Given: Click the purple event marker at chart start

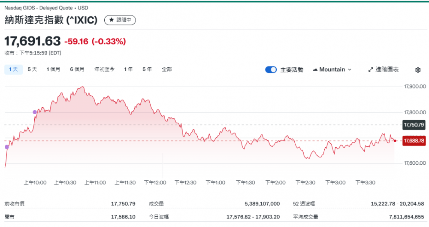Looking at the screenshot, I should pos(6,147).
